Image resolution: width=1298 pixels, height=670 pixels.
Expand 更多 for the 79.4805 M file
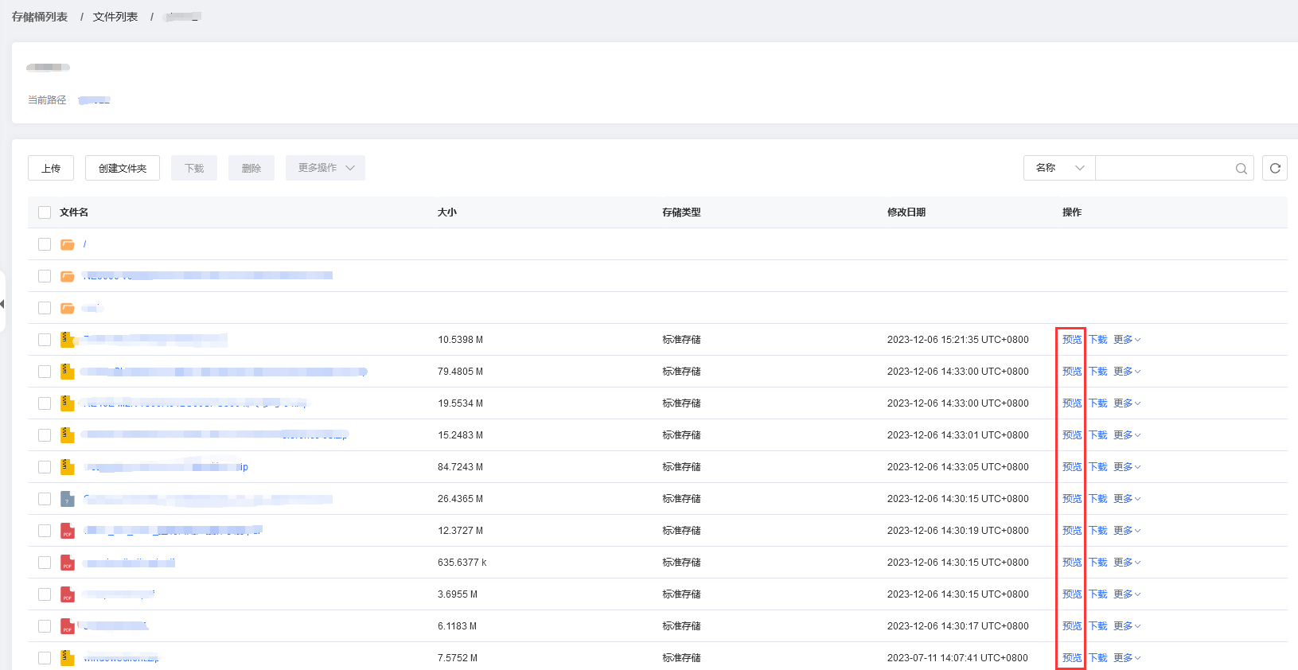click(1127, 372)
